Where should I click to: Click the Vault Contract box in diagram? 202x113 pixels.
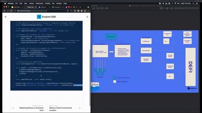[x=100, y=51]
